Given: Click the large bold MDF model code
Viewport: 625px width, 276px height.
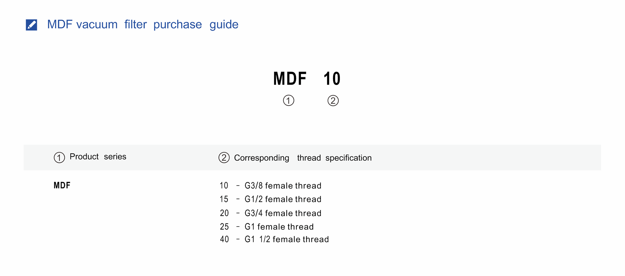Looking at the screenshot, I should (x=290, y=79).
